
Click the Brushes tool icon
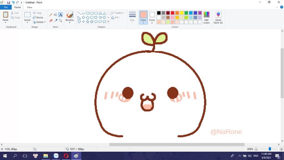click(x=70, y=14)
